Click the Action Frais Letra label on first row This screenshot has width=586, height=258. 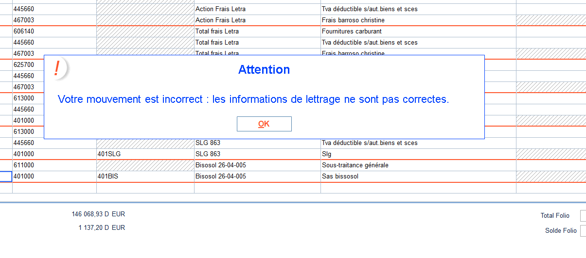(x=220, y=9)
